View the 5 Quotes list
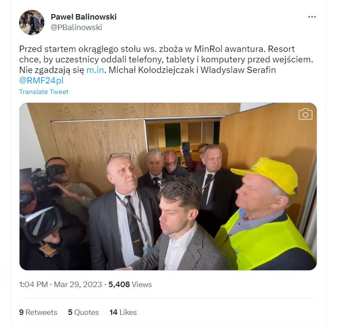The width and height of the screenshot is (338, 326). click(83, 312)
